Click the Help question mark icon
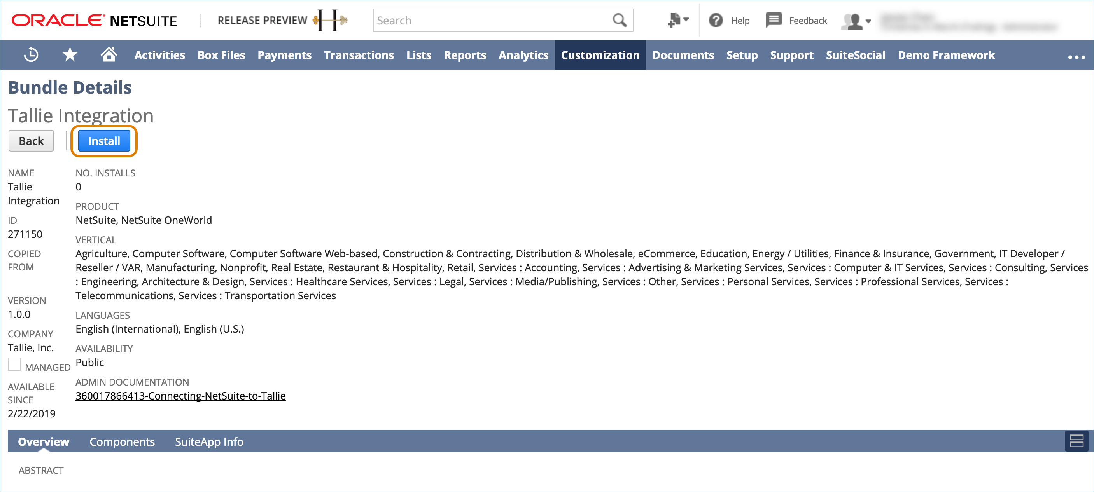The width and height of the screenshot is (1094, 492). (716, 20)
